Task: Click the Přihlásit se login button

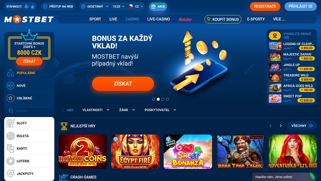Action: [301, 6]
